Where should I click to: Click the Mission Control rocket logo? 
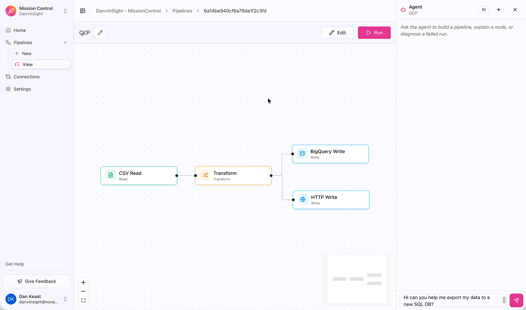[x=11, y=11]
